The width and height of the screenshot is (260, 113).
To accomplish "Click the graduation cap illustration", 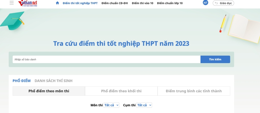I will [x=12, y=21].
